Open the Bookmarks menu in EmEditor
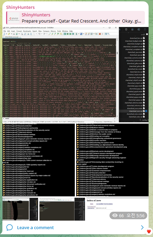The image size is (153, 237). pyautogui.click(x=27, y=31)
